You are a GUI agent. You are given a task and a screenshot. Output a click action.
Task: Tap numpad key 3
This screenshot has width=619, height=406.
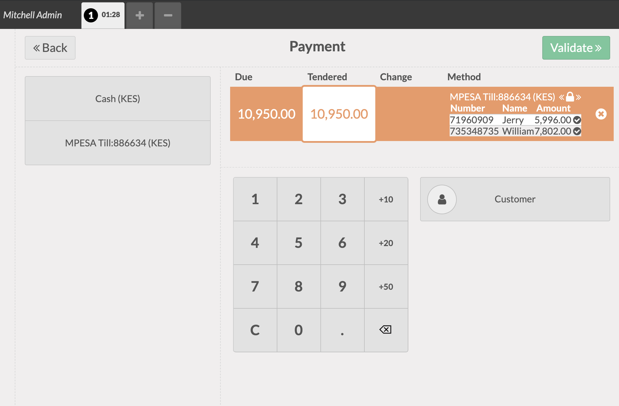pos(342,199)
